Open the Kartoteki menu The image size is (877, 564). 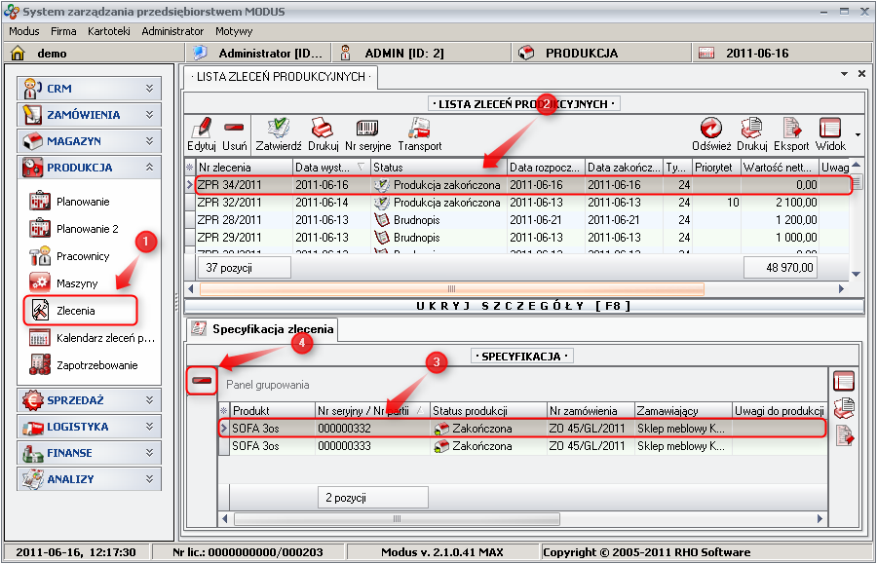109,31
